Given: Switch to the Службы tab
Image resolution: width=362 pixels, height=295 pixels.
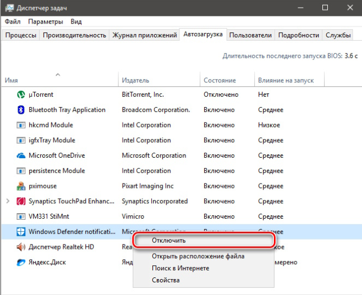Looking at the screenshot, I should (338, 35).
